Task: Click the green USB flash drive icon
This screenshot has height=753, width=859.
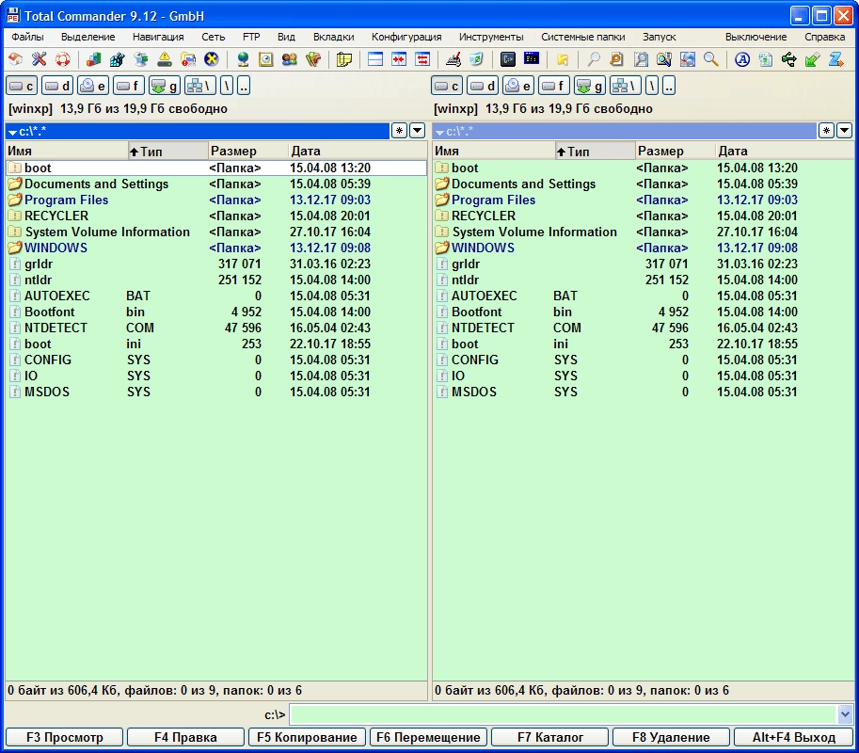Action: coord(813,59)
